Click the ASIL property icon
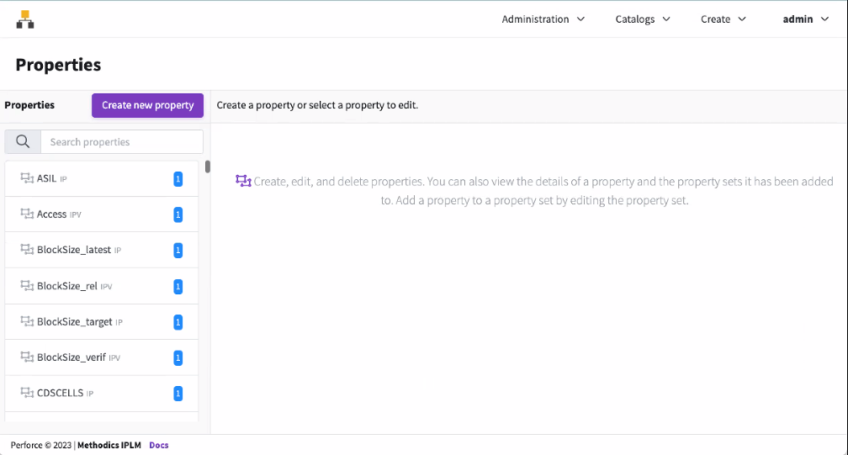The width and height of the screenshot is (848, 455). tap(27, 178)
